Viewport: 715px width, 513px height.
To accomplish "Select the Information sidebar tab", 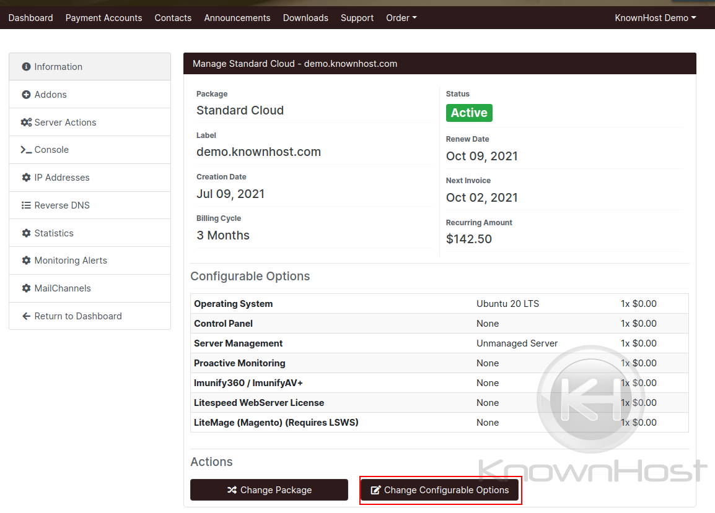I will point(90,66).
